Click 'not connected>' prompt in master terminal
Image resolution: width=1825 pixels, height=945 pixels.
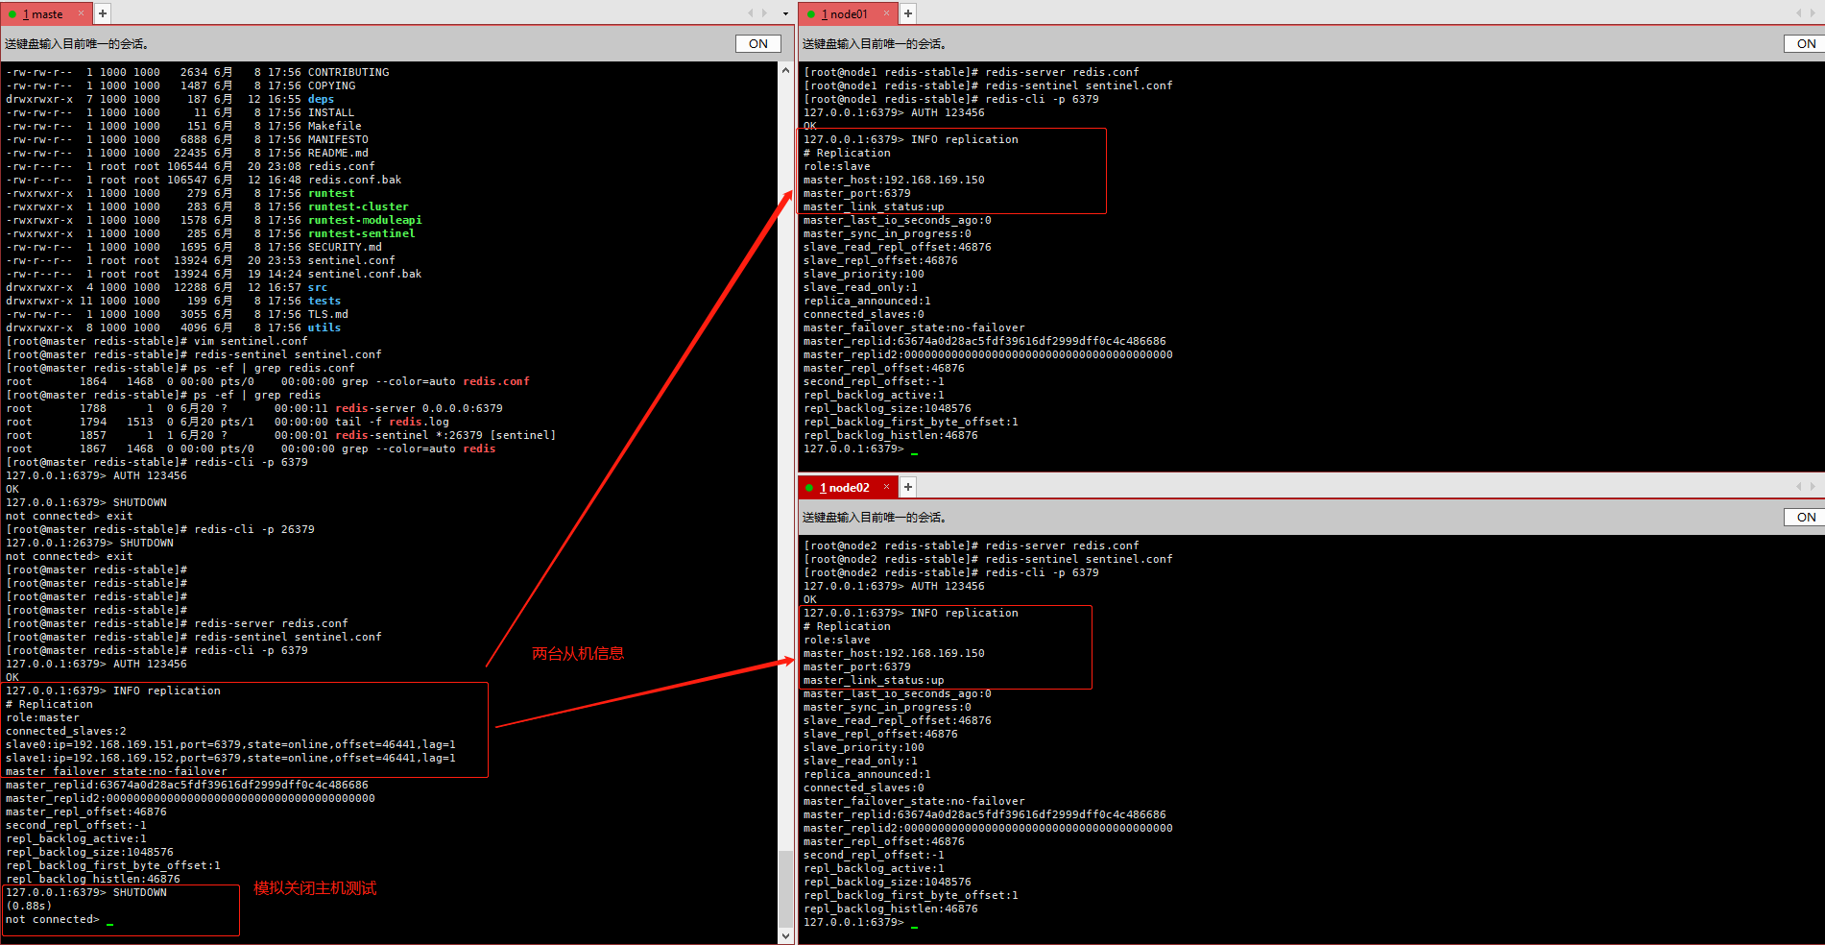53,920
